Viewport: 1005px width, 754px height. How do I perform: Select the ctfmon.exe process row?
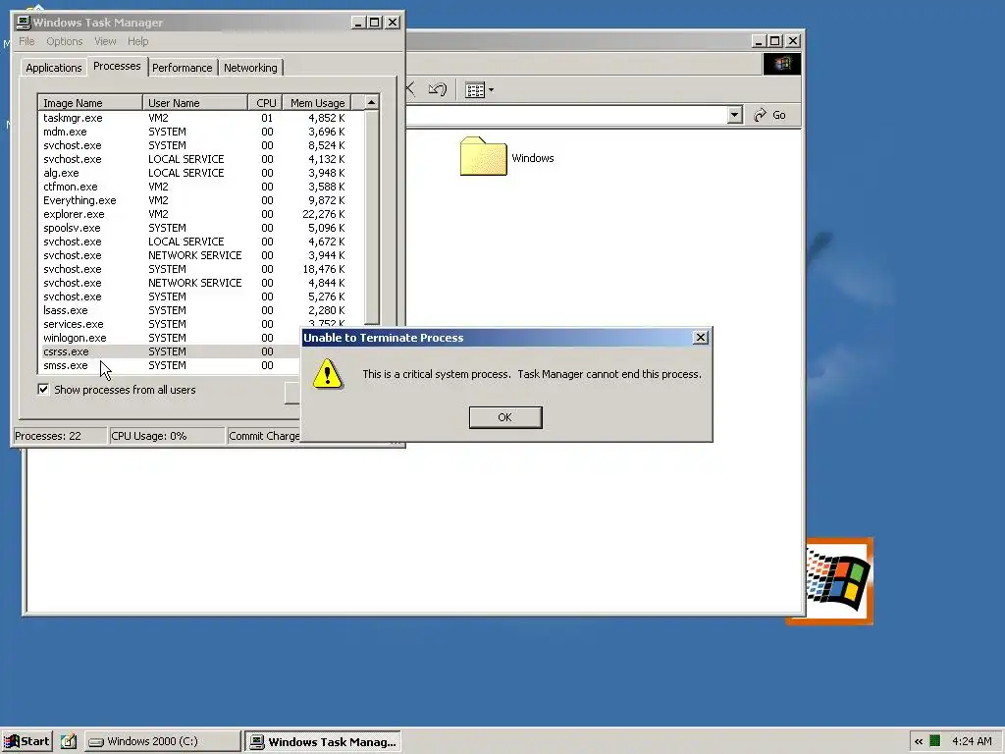tap(200, 187)
